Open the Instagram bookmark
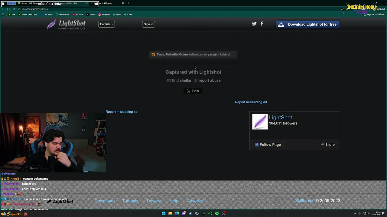The width and height of the screenshot is (387, 217). point(104,14)
